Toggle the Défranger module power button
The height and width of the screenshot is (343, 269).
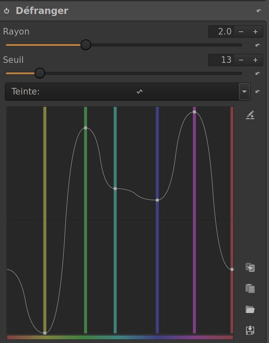(7, 11)
